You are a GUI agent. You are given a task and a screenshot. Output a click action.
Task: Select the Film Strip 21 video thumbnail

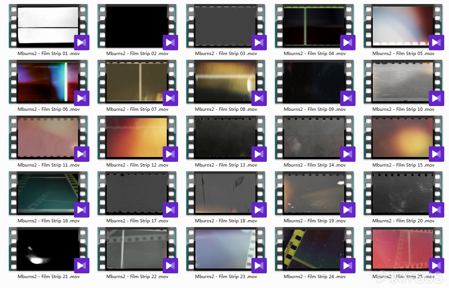click(x=48, y=249)
